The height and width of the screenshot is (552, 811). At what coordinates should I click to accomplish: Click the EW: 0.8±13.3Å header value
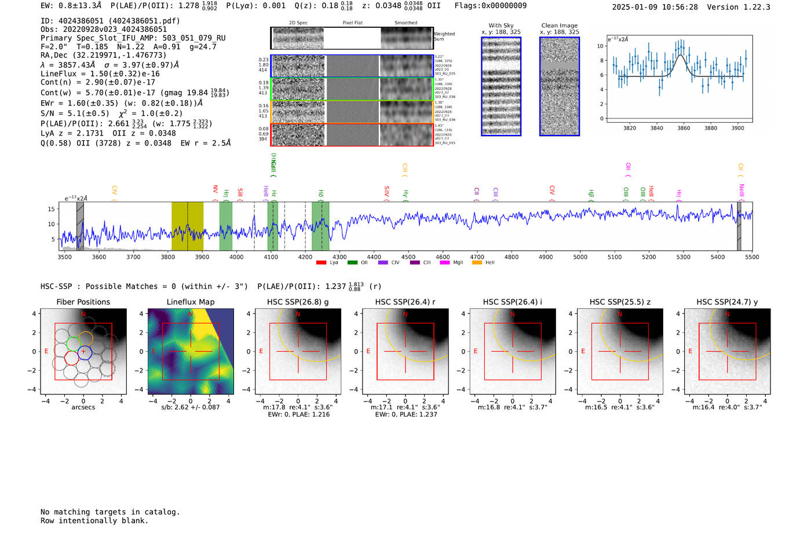(x=71, y=6)
